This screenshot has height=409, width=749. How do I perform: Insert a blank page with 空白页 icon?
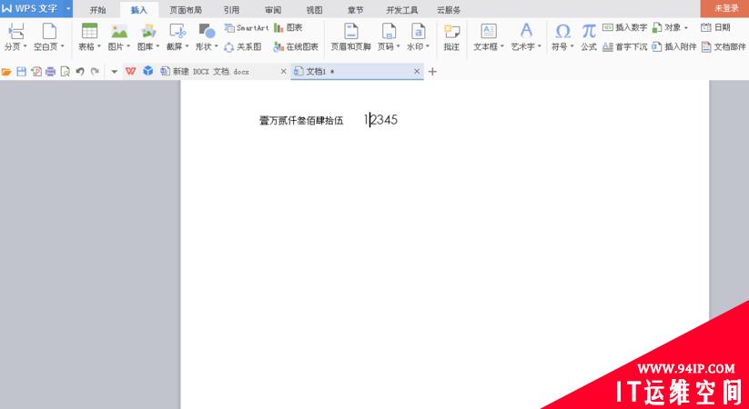tap(49, 32)
